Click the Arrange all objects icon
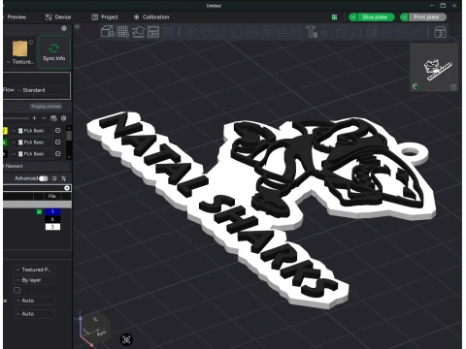 (x=153, y=32)
